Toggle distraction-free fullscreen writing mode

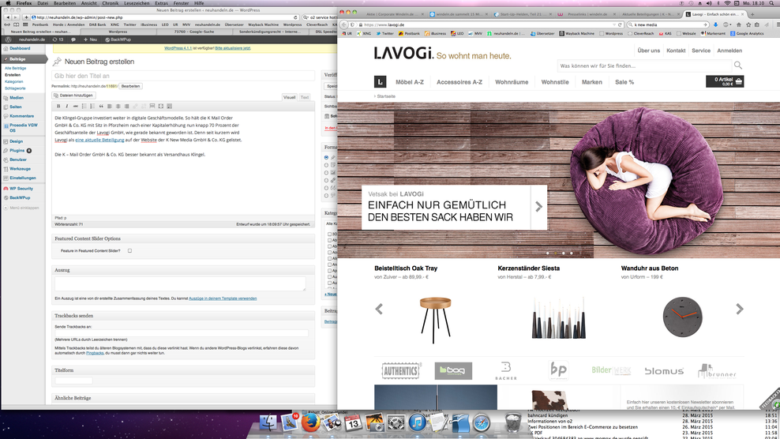[x=161, y=106]
